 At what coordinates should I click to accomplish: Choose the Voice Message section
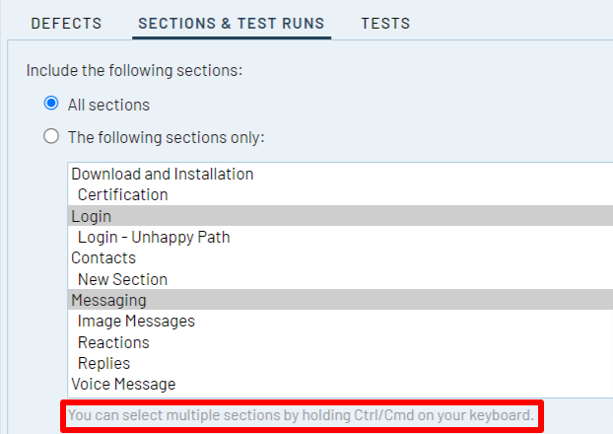click(x=123, y=384)
